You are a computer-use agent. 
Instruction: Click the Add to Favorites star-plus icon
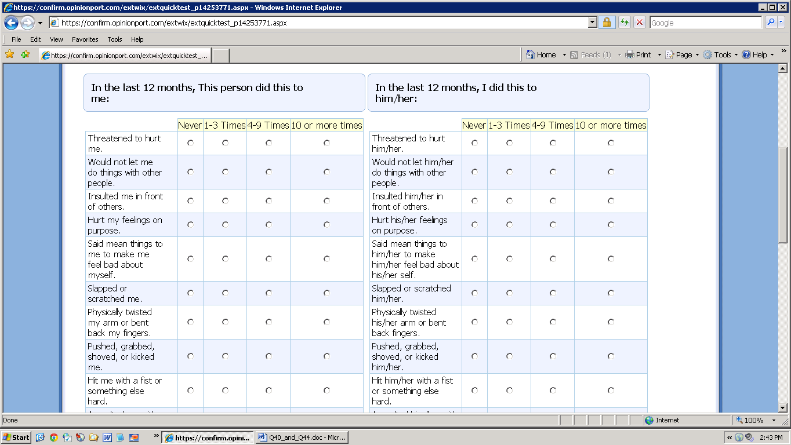click(25, 54)
